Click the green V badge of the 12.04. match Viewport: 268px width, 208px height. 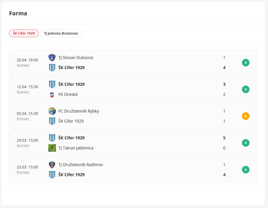(245, 89)
